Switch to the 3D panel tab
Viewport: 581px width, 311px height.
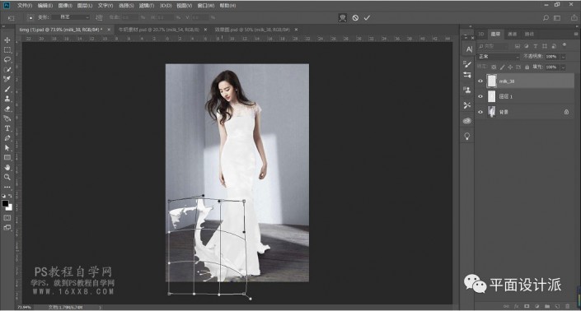[x=481, y=34]
